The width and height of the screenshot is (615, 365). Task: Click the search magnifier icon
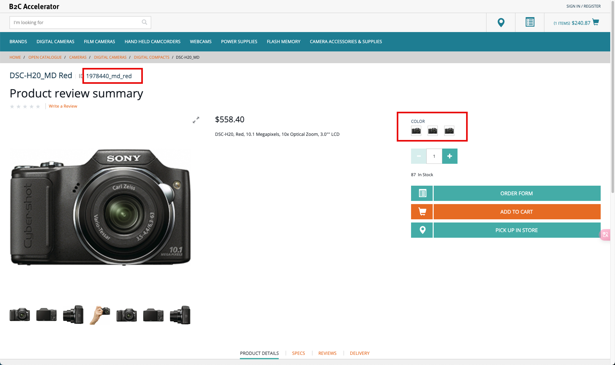point(144,22)
